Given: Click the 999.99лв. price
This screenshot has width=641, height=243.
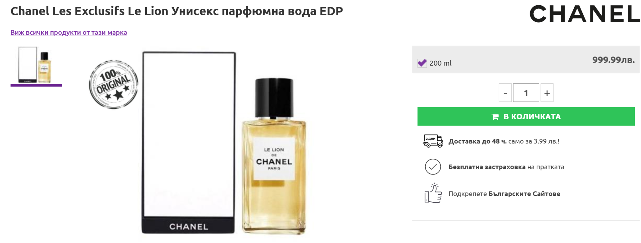Looking at the screenshot, I should [613, 60].
